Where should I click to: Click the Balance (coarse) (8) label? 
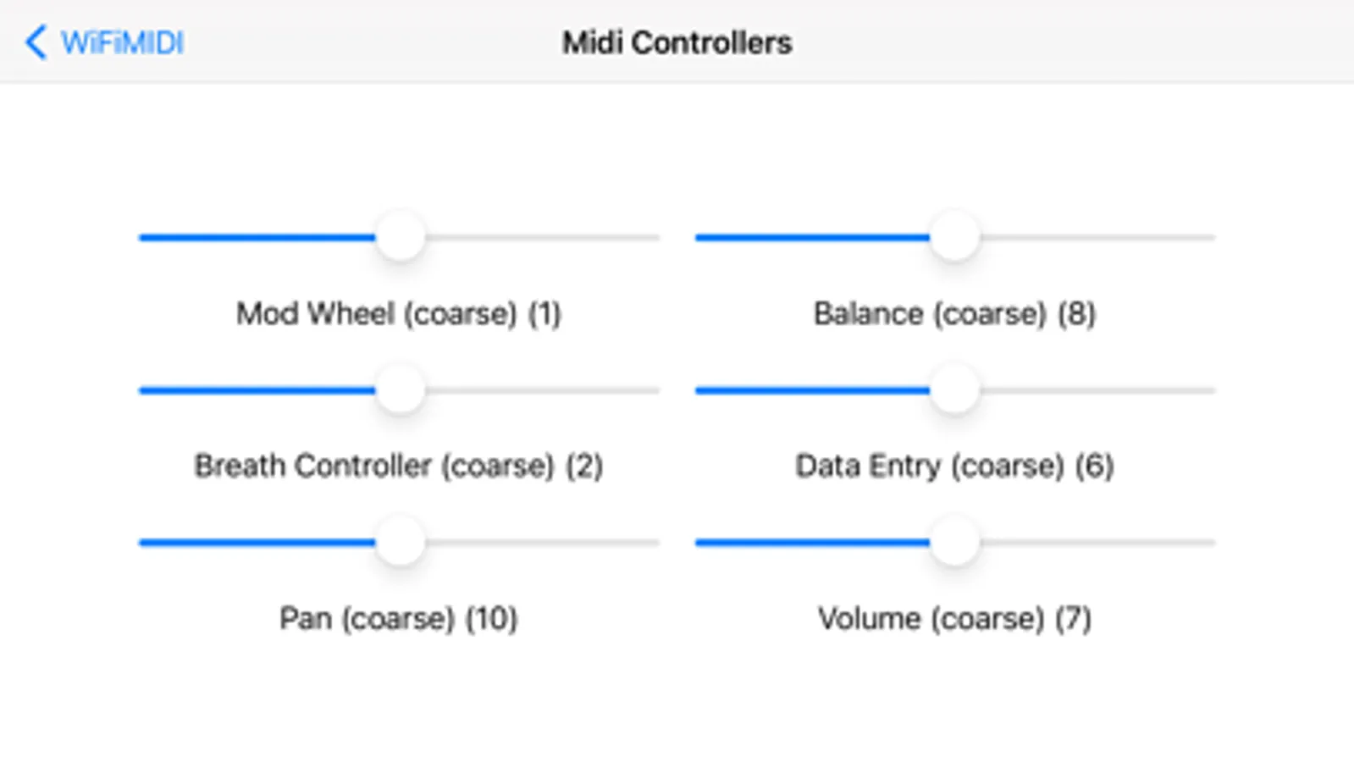click(x=954, y=314)
